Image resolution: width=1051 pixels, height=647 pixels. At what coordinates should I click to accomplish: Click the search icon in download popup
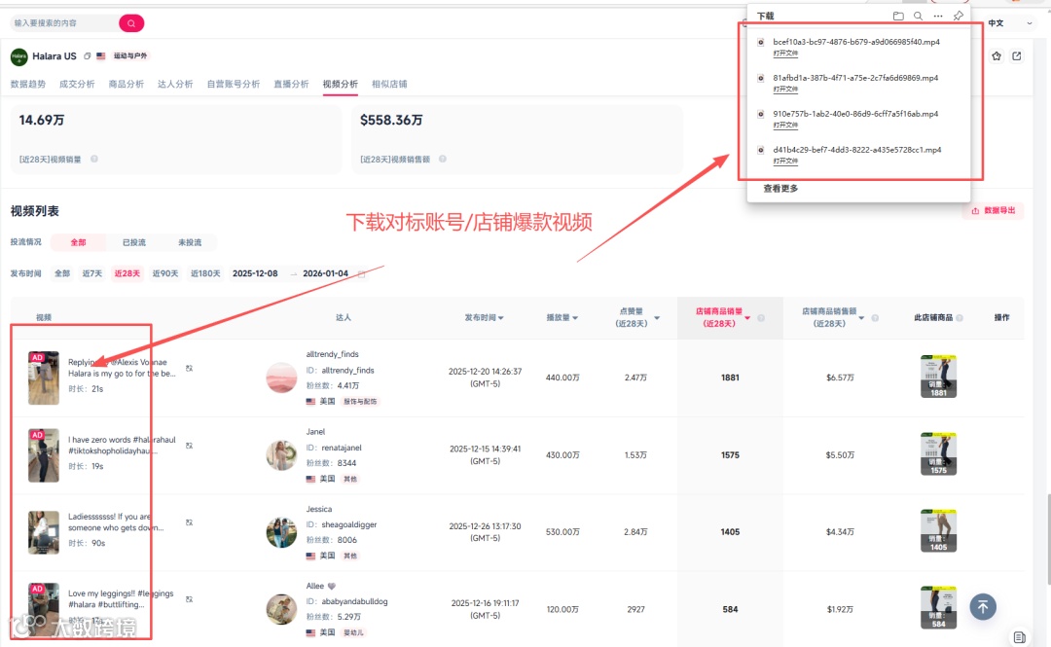(919, 17)
